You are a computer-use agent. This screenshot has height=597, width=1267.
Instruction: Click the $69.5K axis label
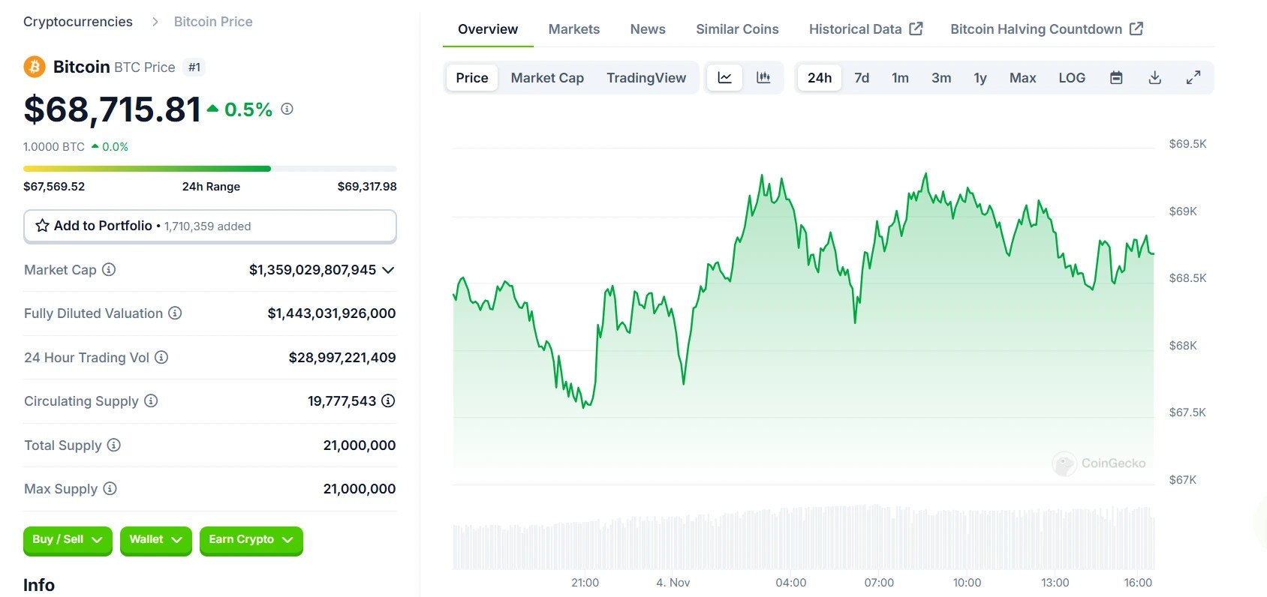coord(1187,144)
